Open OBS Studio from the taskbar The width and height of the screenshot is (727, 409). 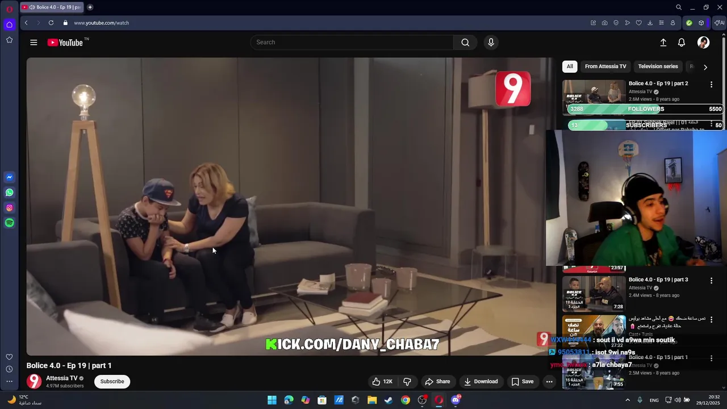422,400
